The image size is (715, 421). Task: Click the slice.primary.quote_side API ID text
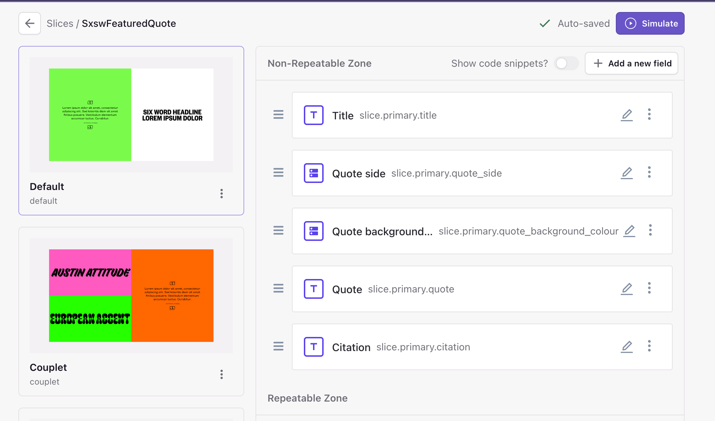[446, 173]
